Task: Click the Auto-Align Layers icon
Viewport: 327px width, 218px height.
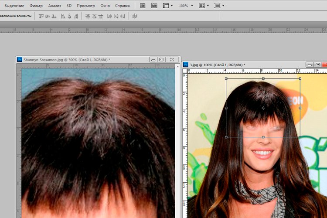Action: (x=134, y=16)
